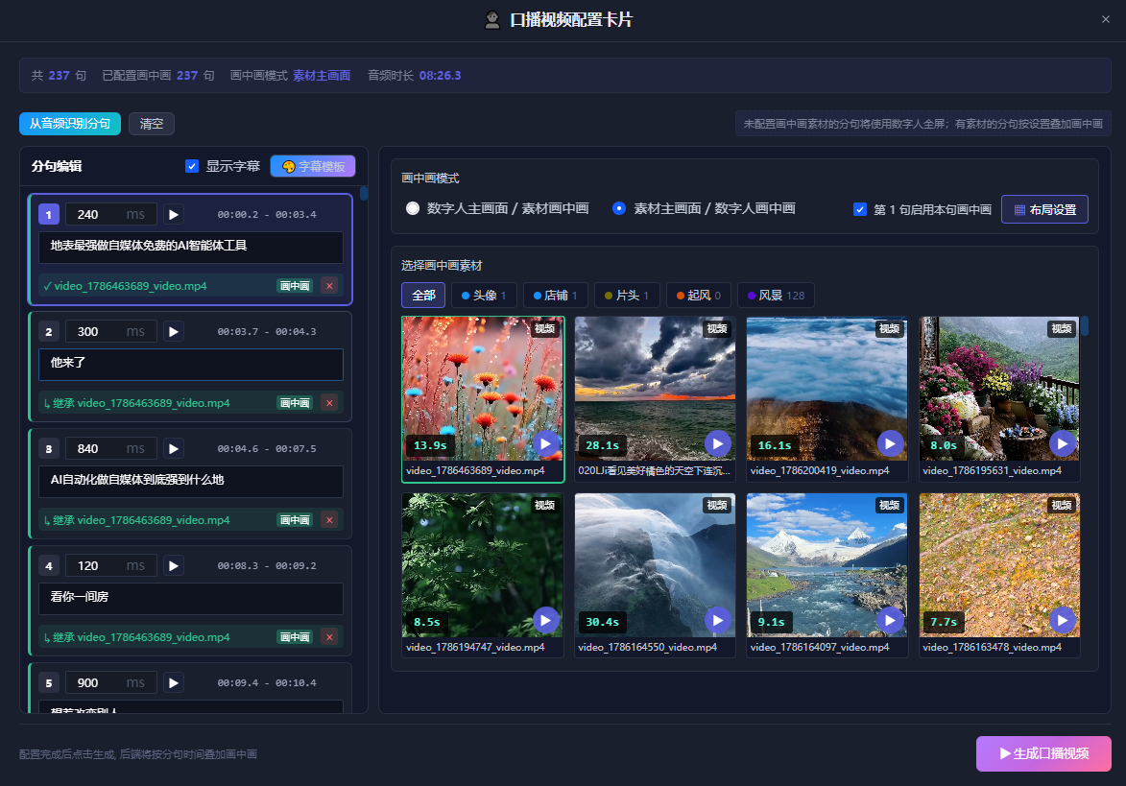This screenshot has width=1126, height=786.
Task: Edit the 300 ms delay field
Action: coord(111,331)
